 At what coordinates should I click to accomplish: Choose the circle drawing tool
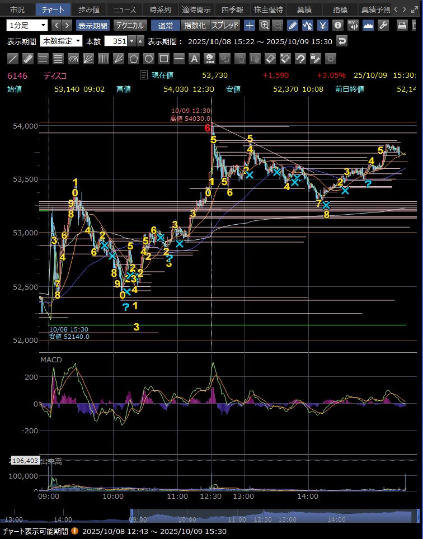pyautogui.click(x=149, y=59)
